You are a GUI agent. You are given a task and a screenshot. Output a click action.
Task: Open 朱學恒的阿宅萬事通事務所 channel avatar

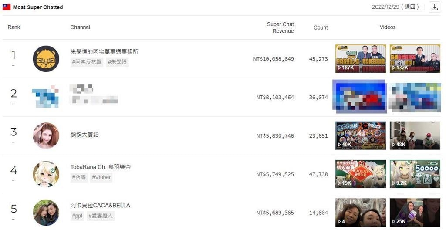[46, 59]
